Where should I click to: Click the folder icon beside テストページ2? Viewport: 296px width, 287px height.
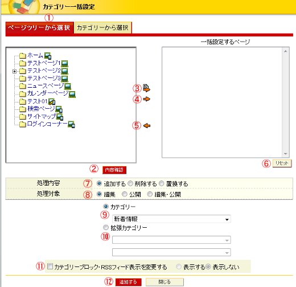click(x=23, y=71)
